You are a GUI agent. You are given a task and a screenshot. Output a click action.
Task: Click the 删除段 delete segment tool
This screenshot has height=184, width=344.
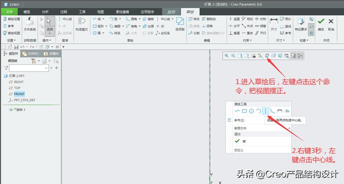(x=209, y=19)
